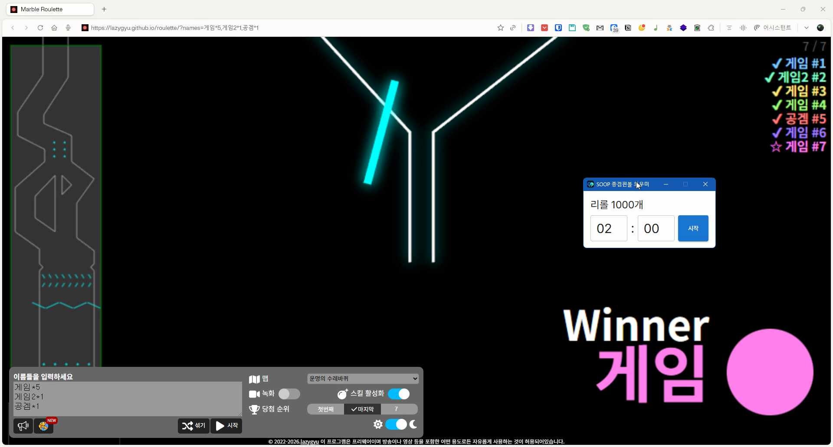Click the blue 시작 button in SOOP timer

tap(693, 228)
